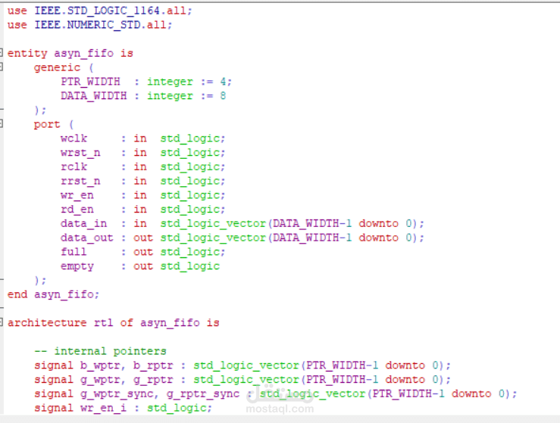The width and height of the screenshot is (560, 423).
Task: Click the 'generic' keyword
Action: tap(57, 67)
